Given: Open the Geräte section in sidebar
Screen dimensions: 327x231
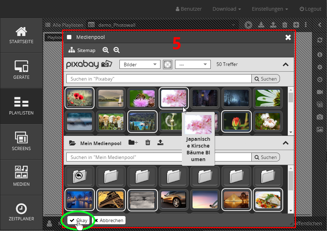Looking at the screenshot, I should pos(21,70).
